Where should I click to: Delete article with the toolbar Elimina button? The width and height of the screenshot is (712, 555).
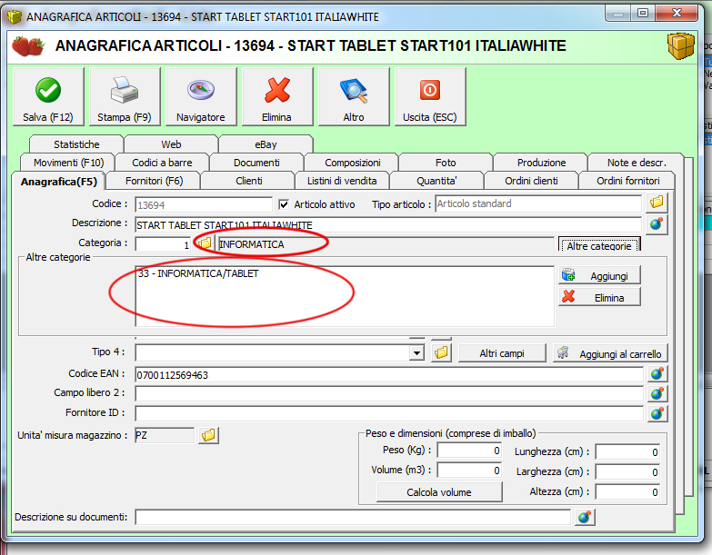(x=277, y=96)
